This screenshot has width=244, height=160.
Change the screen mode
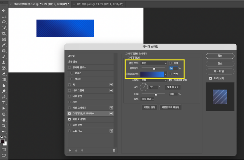click(4, 155)
